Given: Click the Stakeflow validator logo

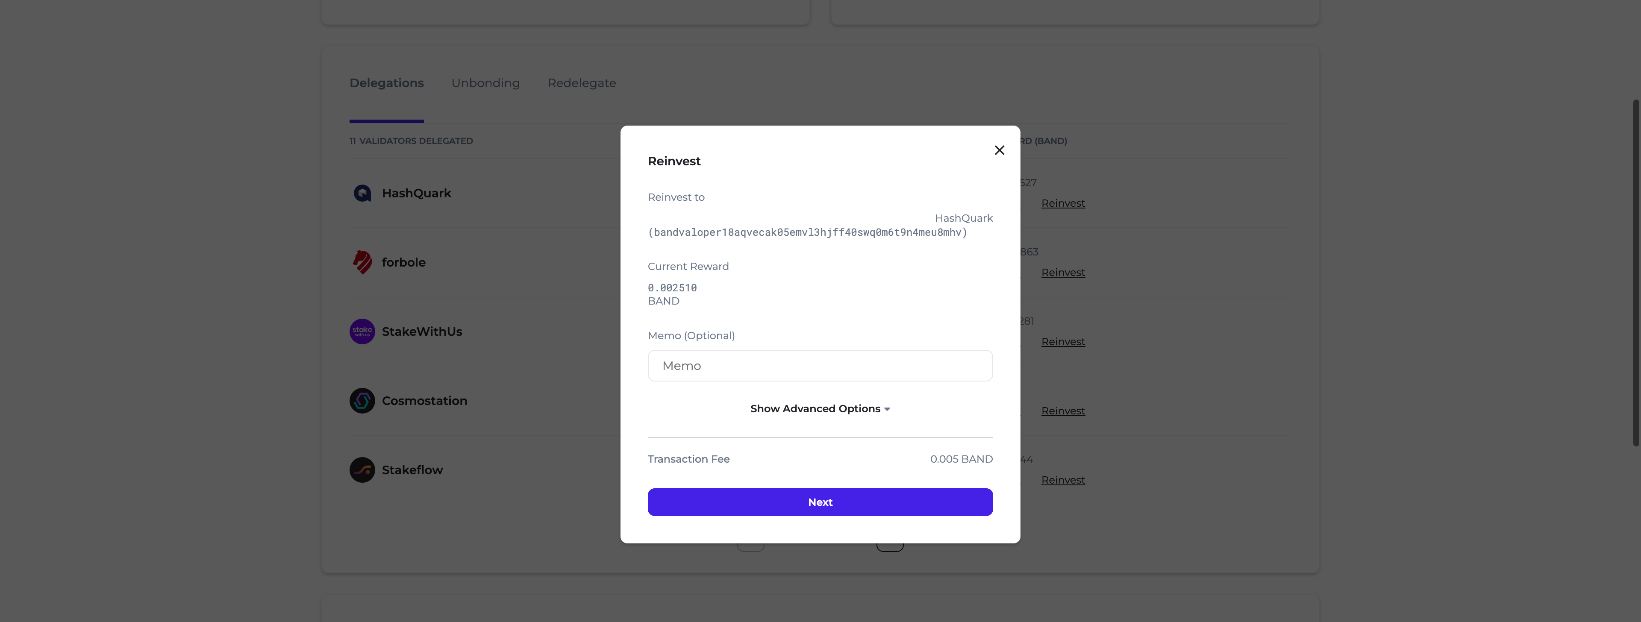Looking at the screenshot, I should tap(362, 470).
